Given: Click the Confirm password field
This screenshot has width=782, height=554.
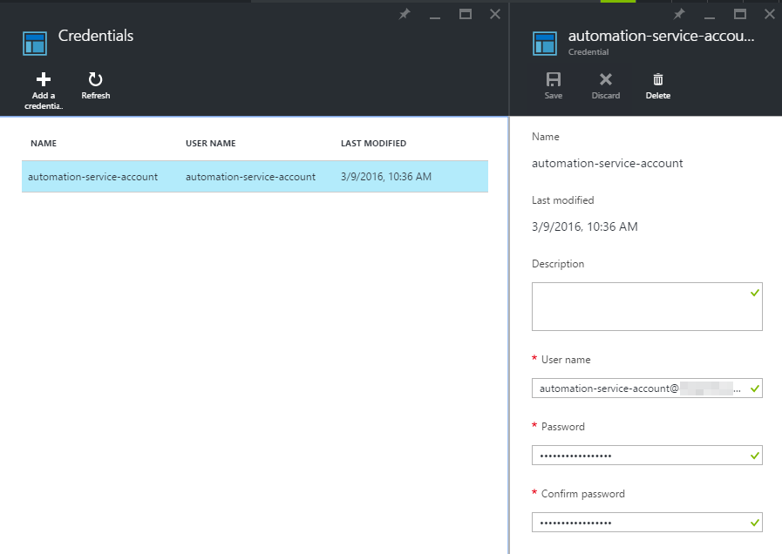Looking at the screenshot, I should click(x=647, y=522).
